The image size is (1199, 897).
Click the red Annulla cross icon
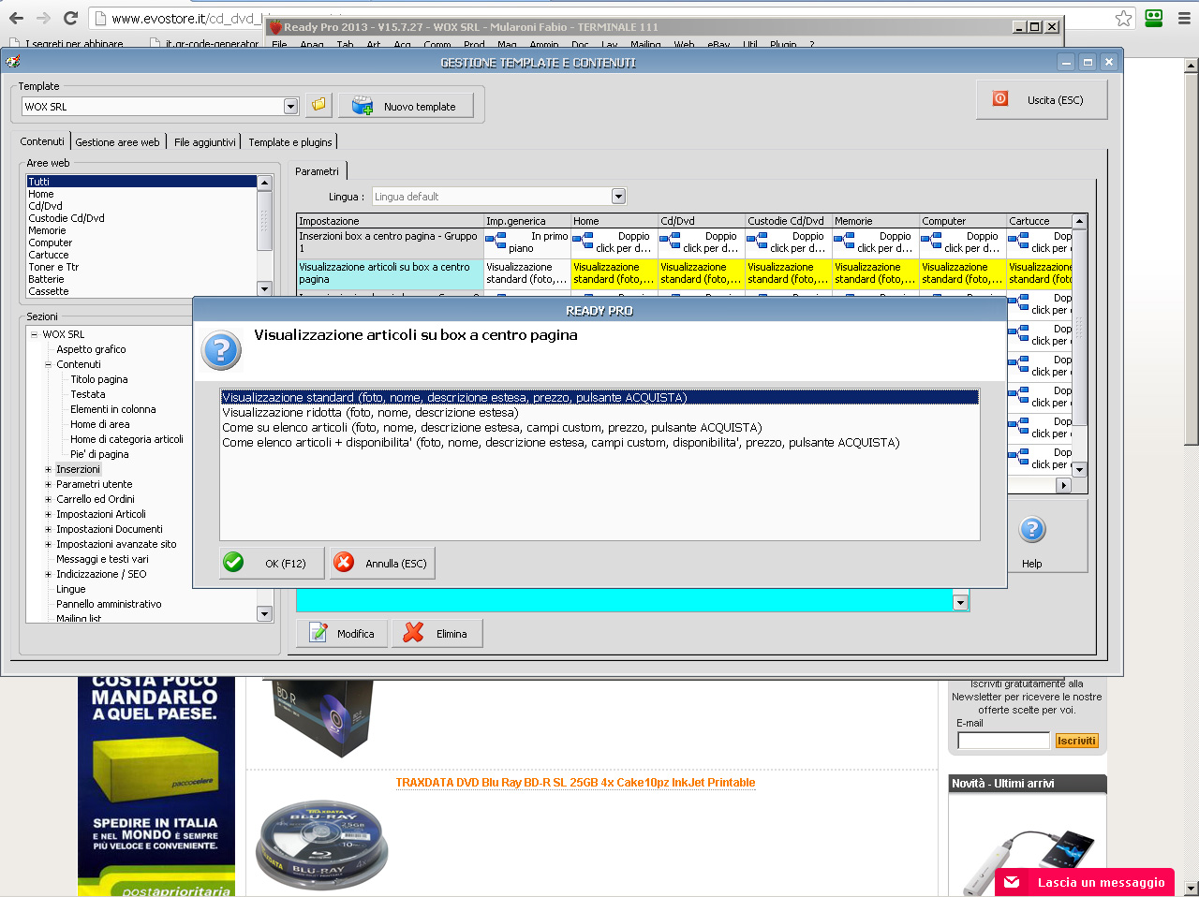[344, 562]
